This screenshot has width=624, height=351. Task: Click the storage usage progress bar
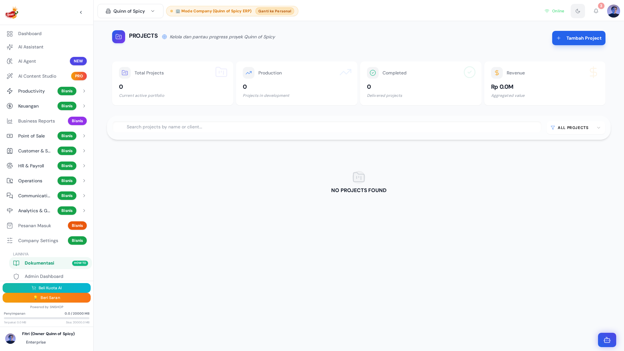pyautogui.click(x=46, y=318)
